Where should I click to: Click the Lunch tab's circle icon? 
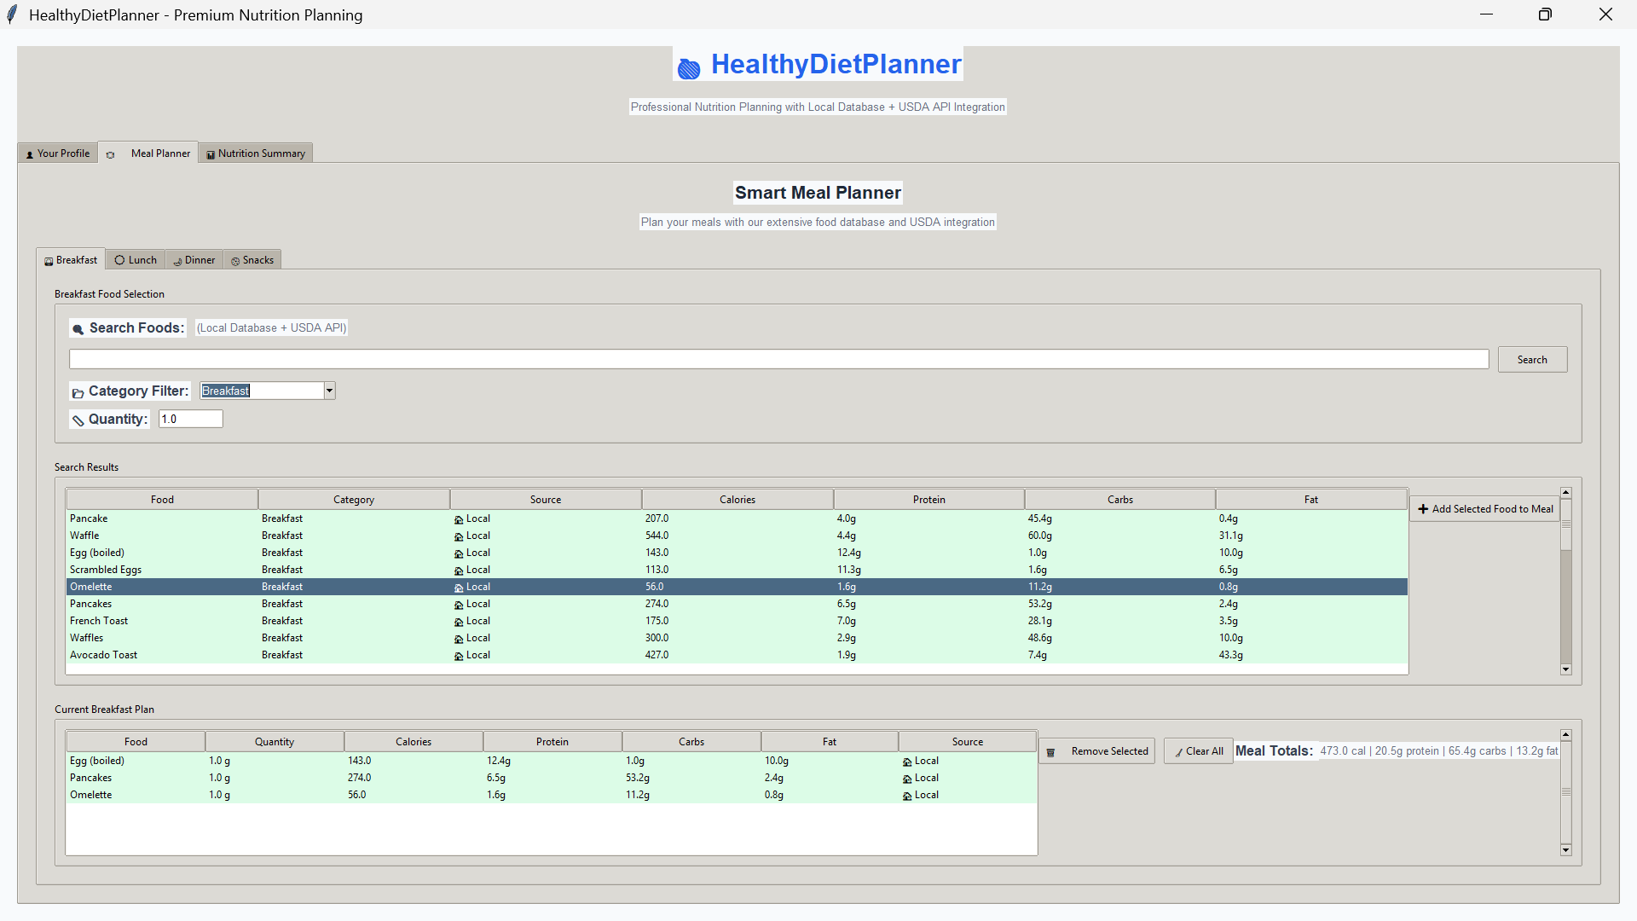[119, 260]
